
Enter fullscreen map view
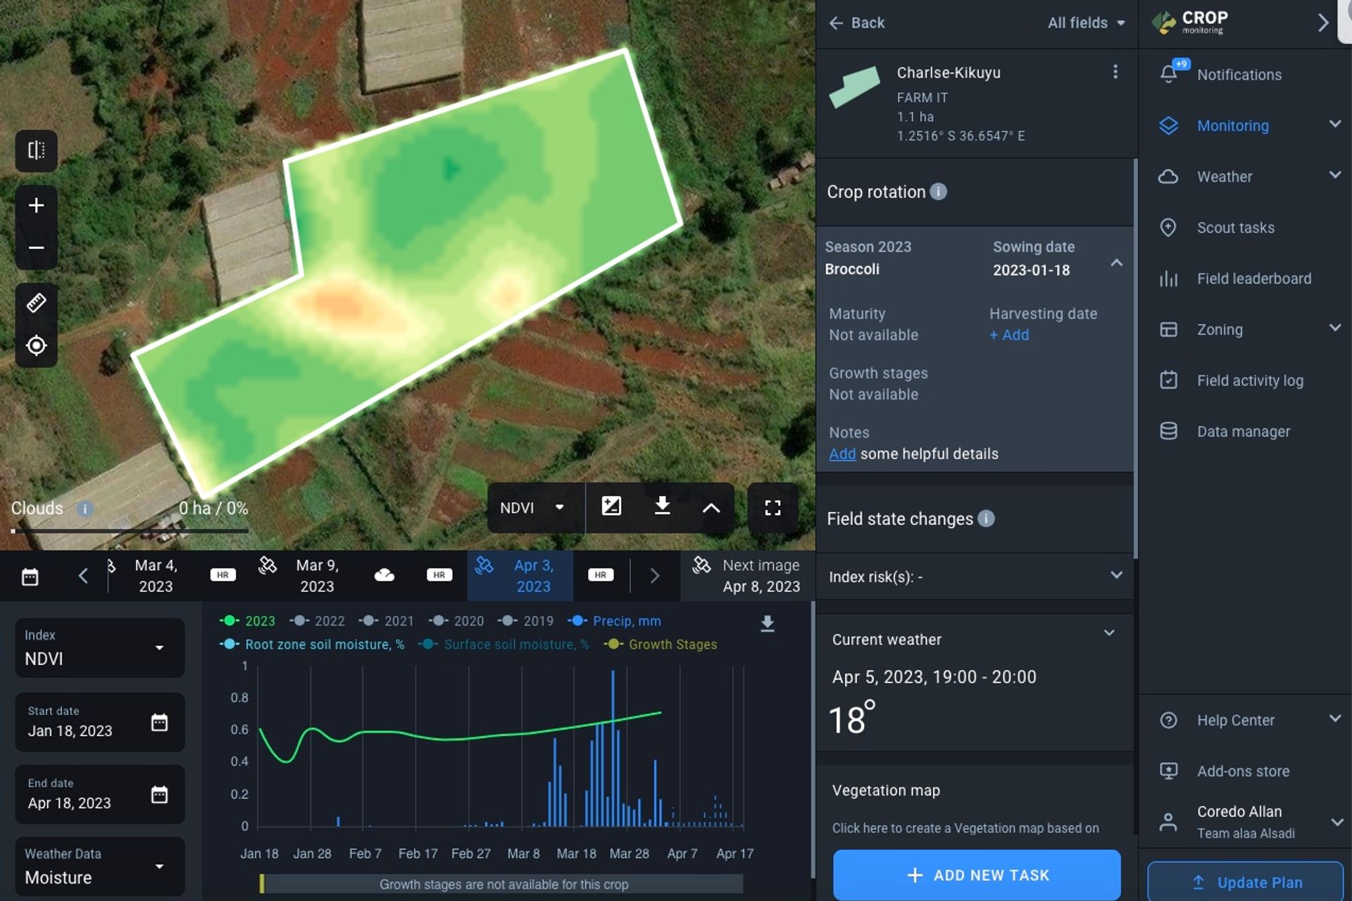pos(772,507)
